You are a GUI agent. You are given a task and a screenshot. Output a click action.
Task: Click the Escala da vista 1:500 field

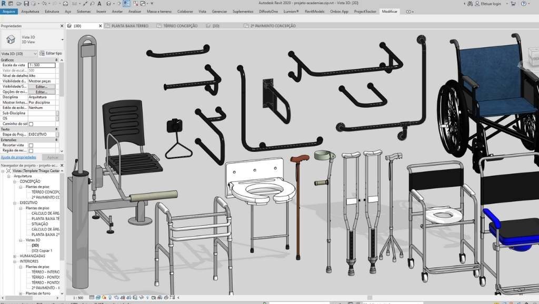click(42, 65)
